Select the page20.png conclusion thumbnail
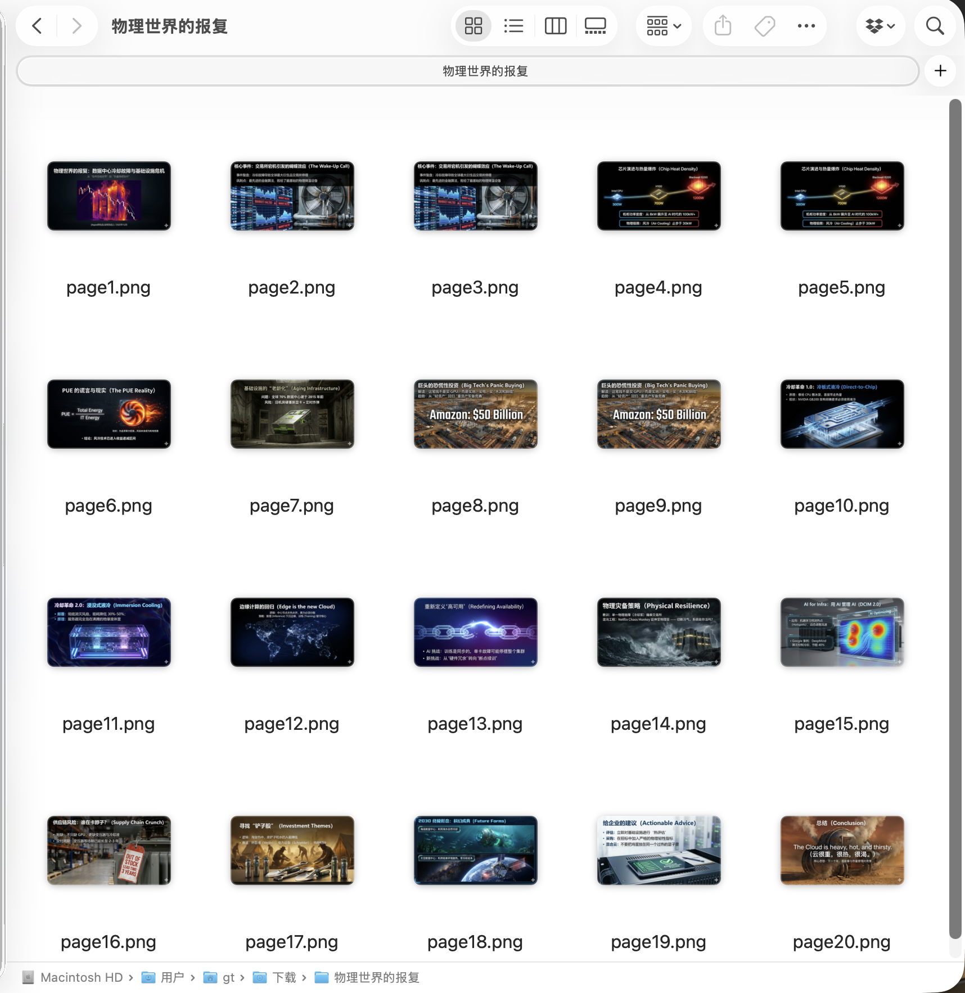This screenshot has width=965, height=993. point(842,850)
